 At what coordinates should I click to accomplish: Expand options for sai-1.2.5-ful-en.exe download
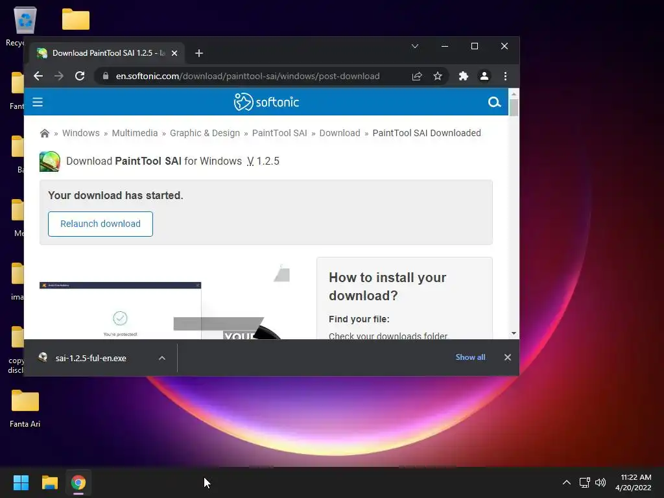click(x=161, y=358)
